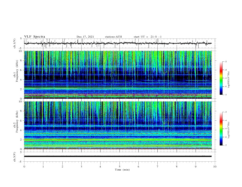Click the ch.2 spectrogram "2" kHz tick label
Screen dimensions: 242x187
click(21, 140)
